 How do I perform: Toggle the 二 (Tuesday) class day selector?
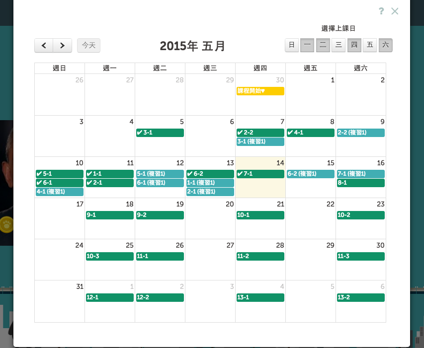[x=323, y=45]
